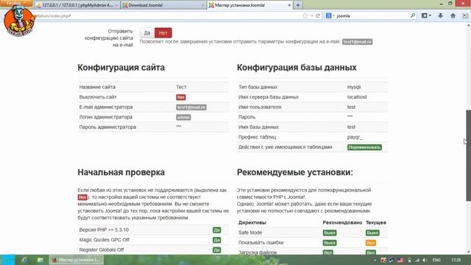Viewport: 471px width, 265px height.
Task: Click the 'payqr_' table prefix value
Action: 355,137
